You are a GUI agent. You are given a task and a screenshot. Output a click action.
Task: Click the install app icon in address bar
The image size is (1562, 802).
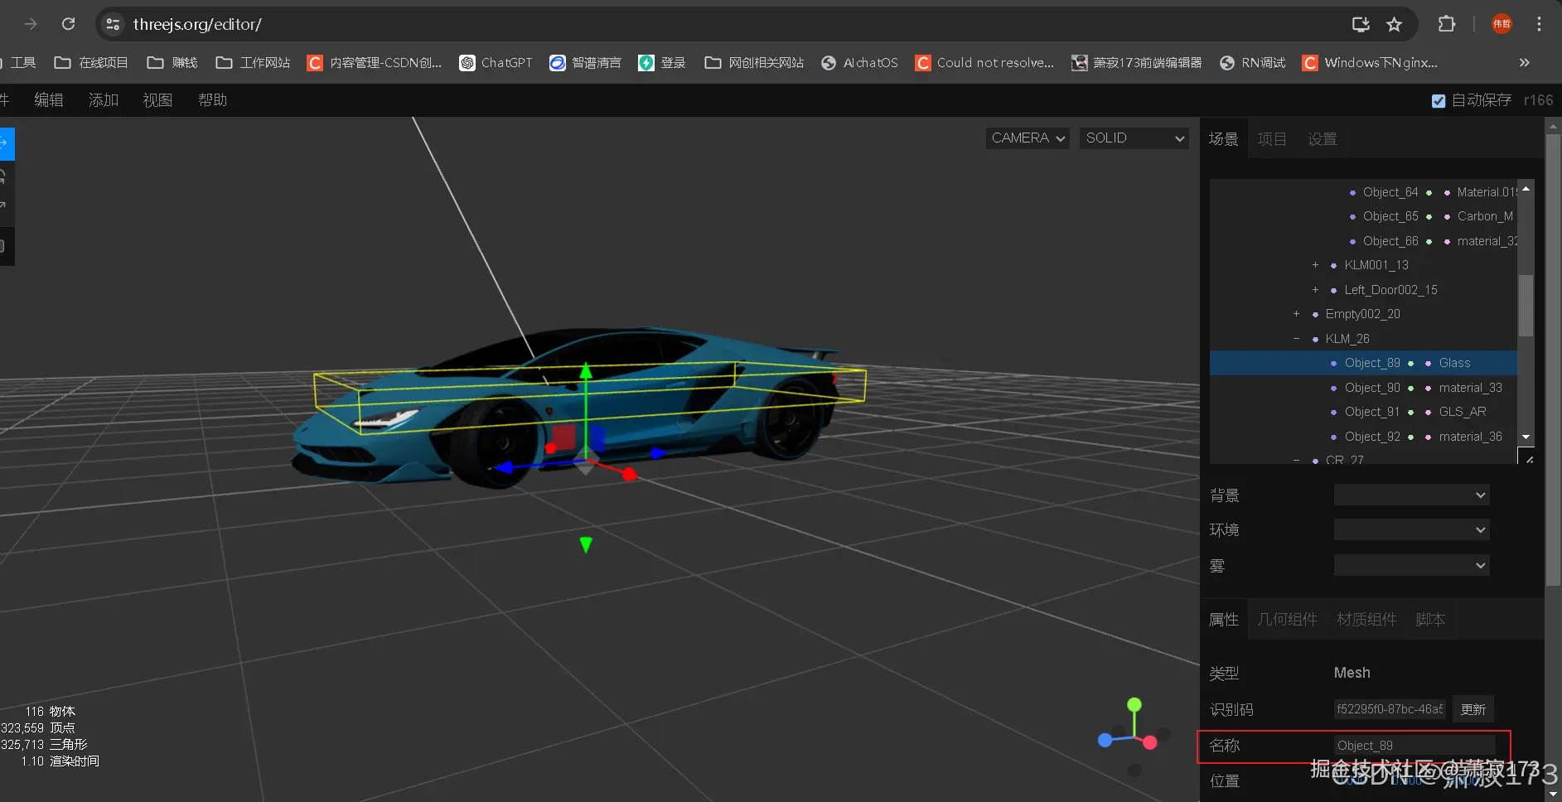[x=1361, y=24]
